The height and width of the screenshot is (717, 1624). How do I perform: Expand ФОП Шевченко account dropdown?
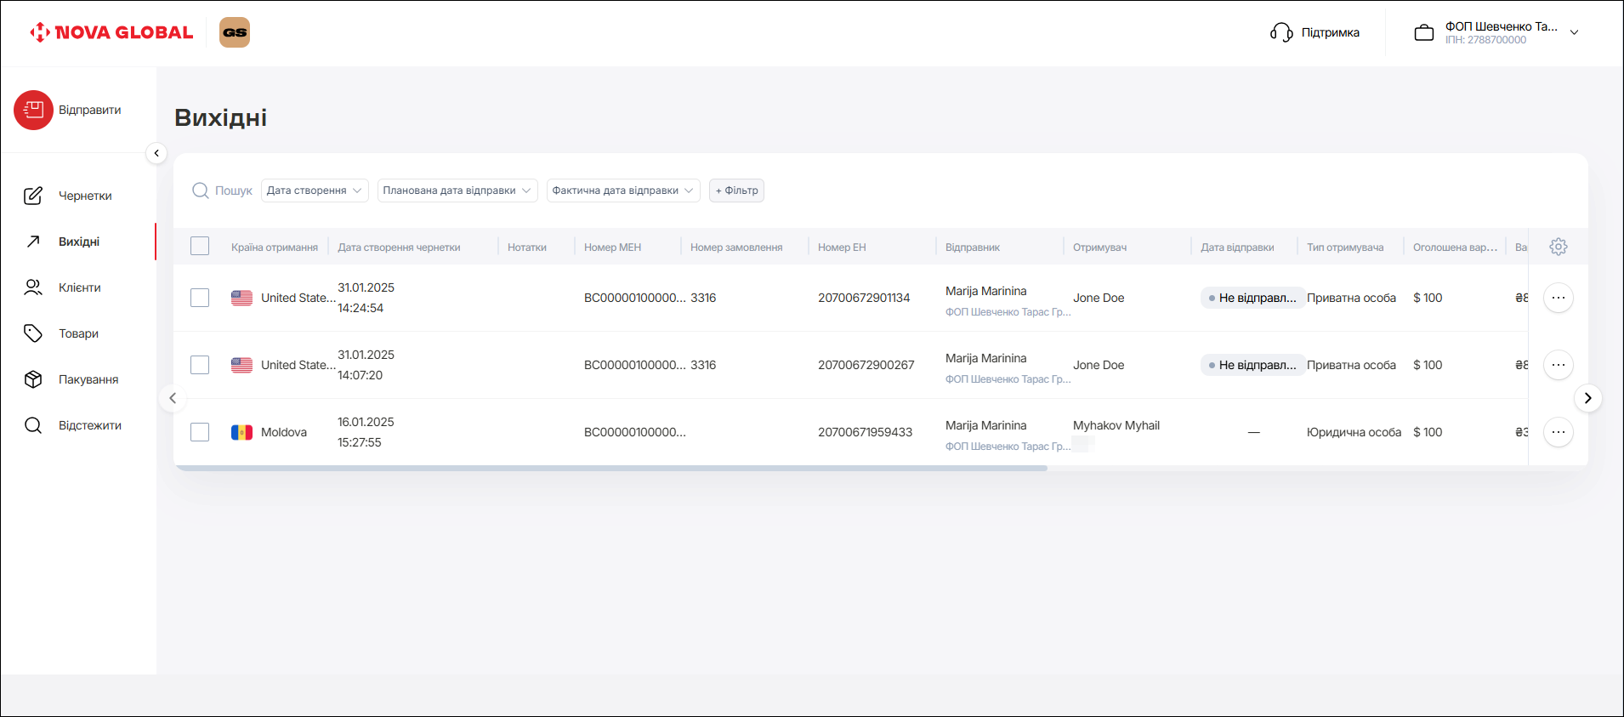pyautogui.click(x=1574, y=32)
